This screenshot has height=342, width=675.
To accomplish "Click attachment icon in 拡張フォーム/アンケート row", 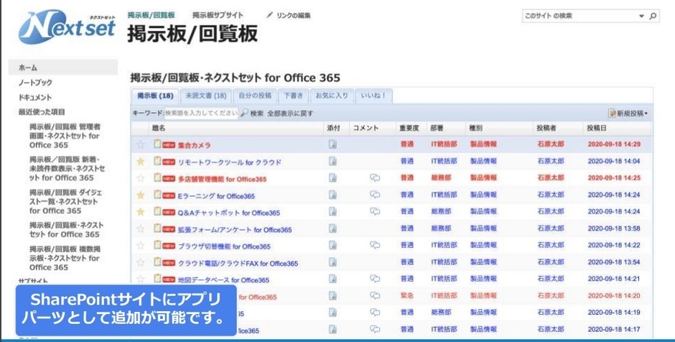I will click(332, 228).
